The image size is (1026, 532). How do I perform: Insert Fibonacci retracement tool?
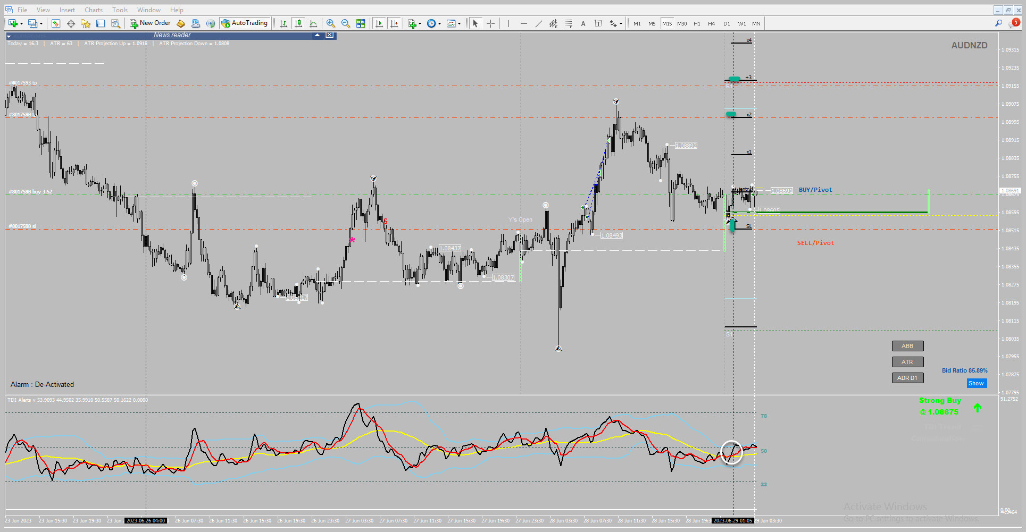(x=568, y=23)
